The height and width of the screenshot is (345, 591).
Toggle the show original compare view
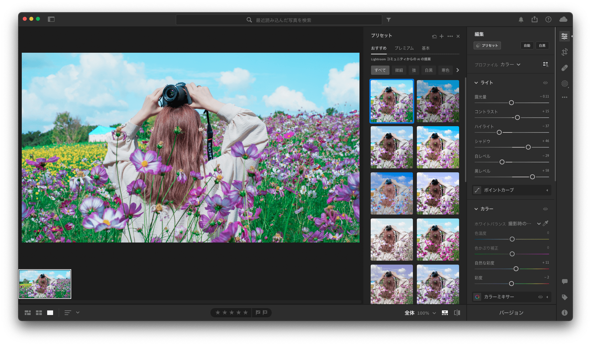click(x=457, y=313)
